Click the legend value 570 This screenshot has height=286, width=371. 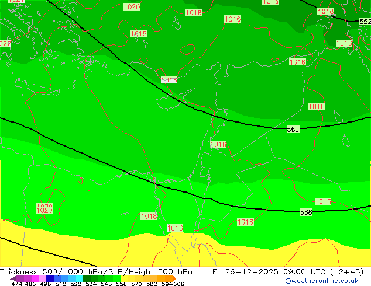(136, 284)
